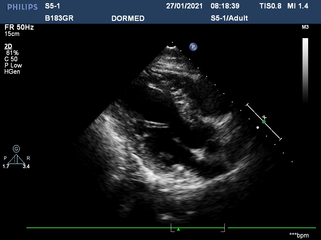The height and width of the screenshot is (240, 321).
Task: Select the green focal zone dot
Action: pyautogui.click(x=264, y=122)
